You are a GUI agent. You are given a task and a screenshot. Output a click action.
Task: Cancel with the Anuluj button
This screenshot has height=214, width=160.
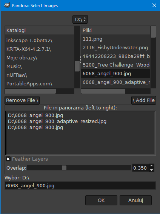coord(135,200)
